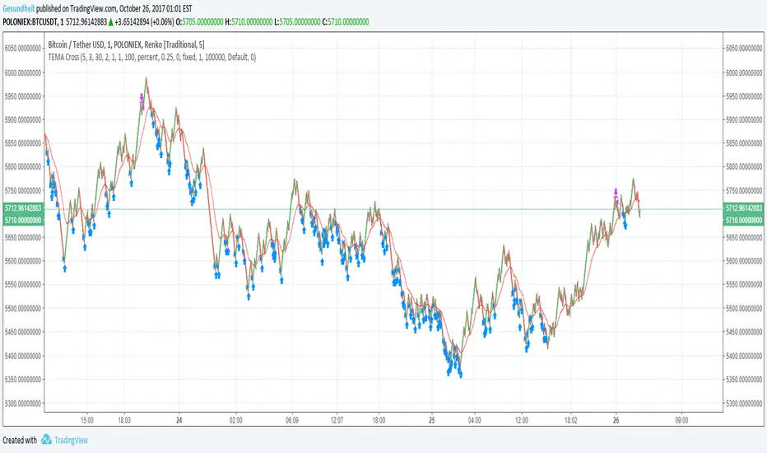767x453 pixels.
Task: Click the 5300.00000000 label on left price scale
Action: pos(22,404)
